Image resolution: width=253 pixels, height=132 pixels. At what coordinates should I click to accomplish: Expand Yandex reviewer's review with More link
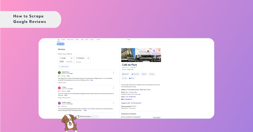pyautogui.click(x=85, y=110)
